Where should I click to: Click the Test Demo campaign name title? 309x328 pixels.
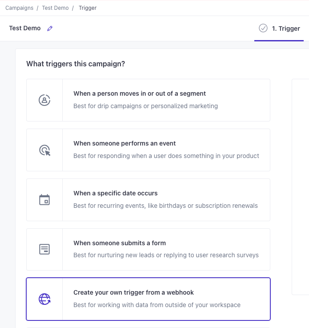[x=25, y=28]
